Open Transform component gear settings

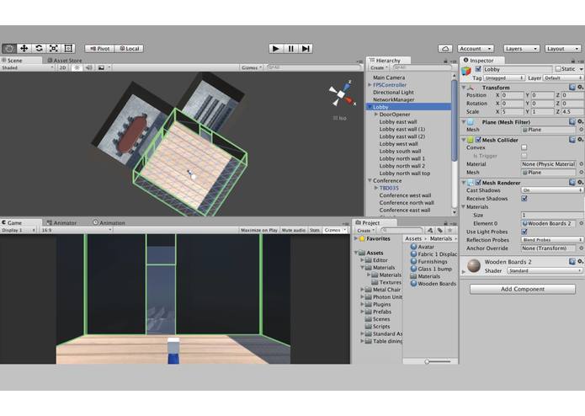580,87
